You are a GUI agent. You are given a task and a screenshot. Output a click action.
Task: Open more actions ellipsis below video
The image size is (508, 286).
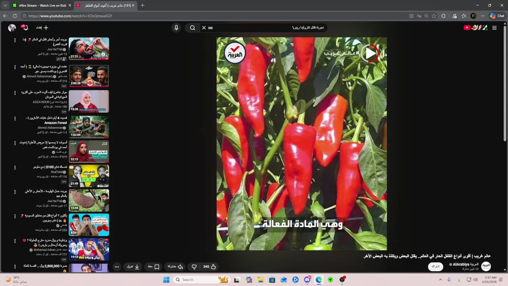point(117,267)
